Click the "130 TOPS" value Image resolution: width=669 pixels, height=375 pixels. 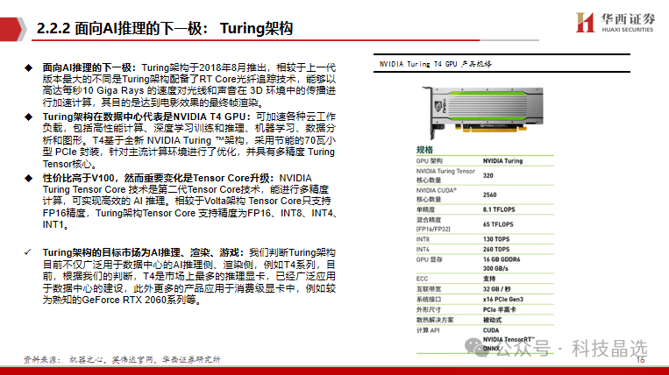(x=496, y=239)
